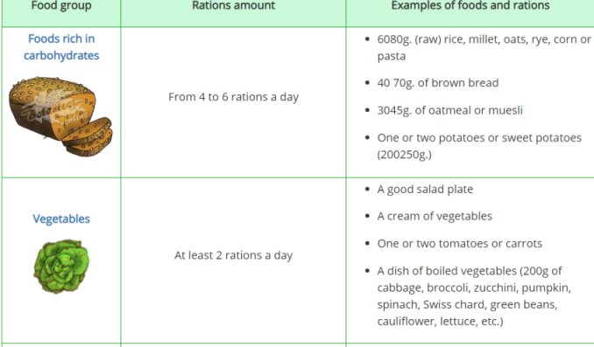Image resolution: width=594 pixels, height=347 pixels.
Task: Click the sliced bread pieces in the image
Action: pyautogui.click(x=89, y=137)
